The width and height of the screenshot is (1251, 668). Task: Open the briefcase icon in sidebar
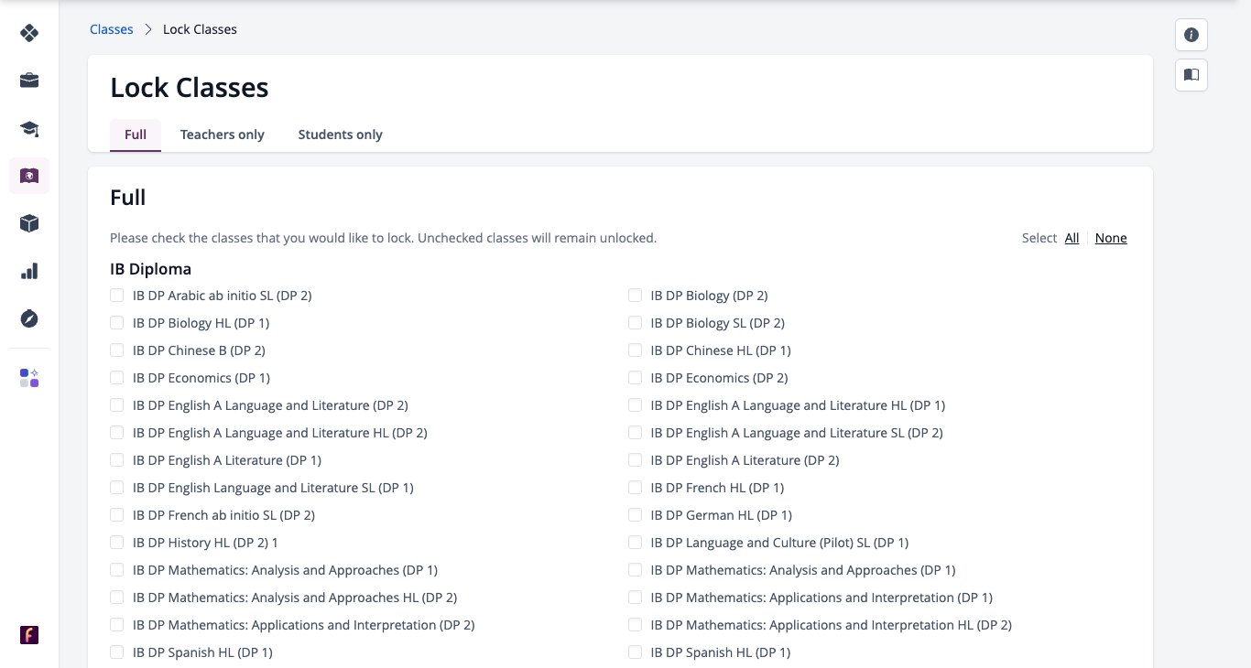(x=29, y=81)
